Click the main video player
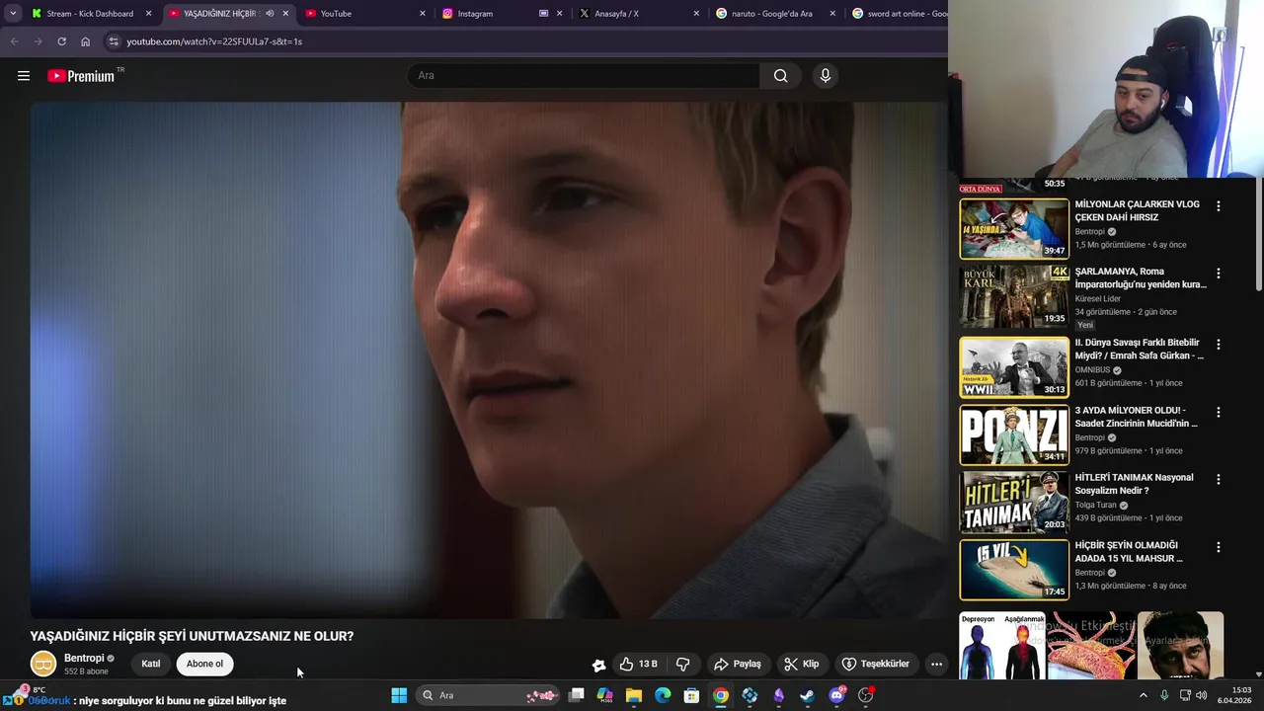The width and height of the screenshot is (1264, 711). (x=489, y=359)
